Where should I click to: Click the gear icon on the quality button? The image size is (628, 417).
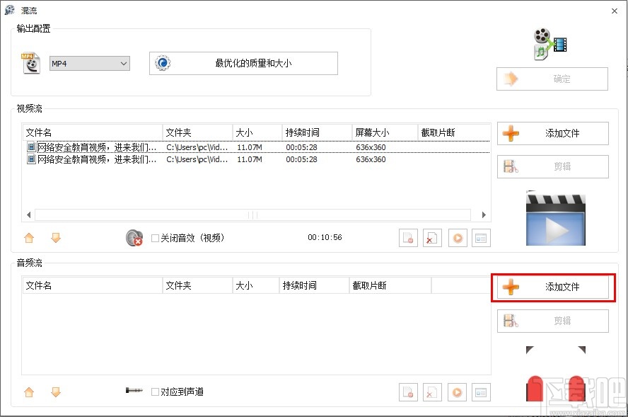163,63
